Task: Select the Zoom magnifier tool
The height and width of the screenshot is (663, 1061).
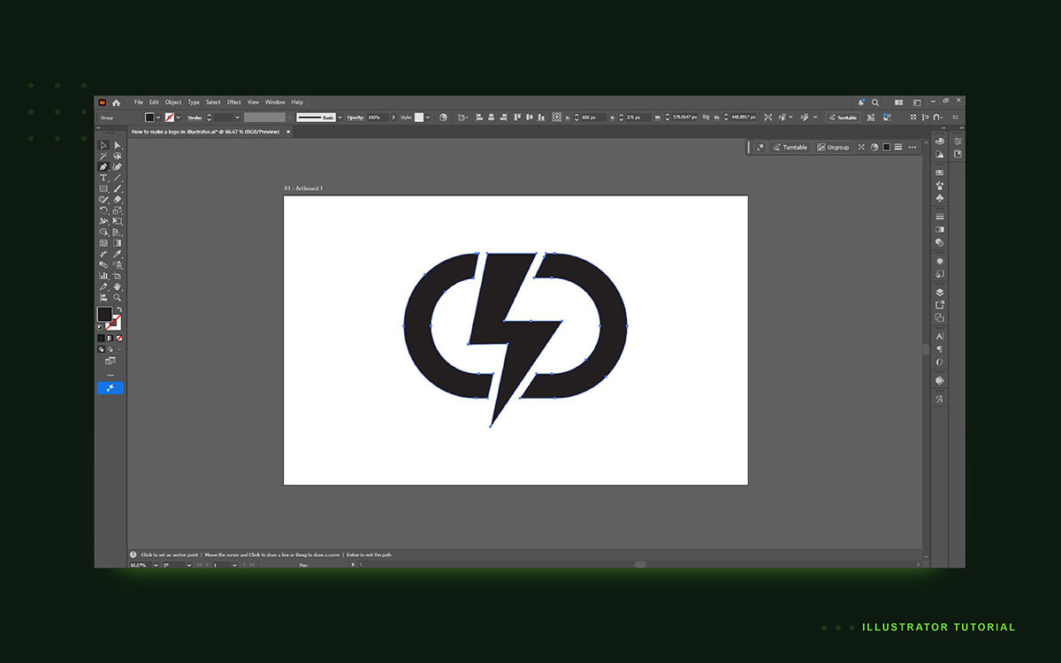Action: tap(117, 297)
